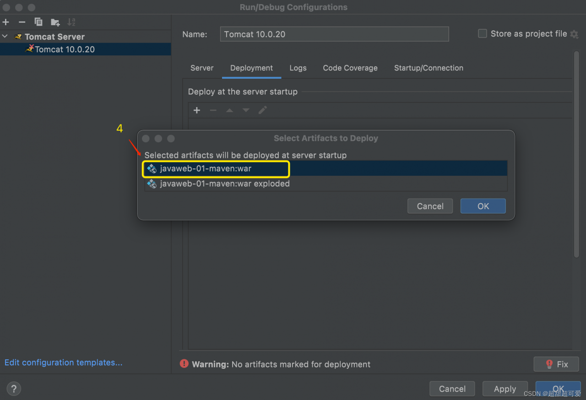Sort configurations alphabetically icon
The image size is (586, 400).
(x=71, y=22)
